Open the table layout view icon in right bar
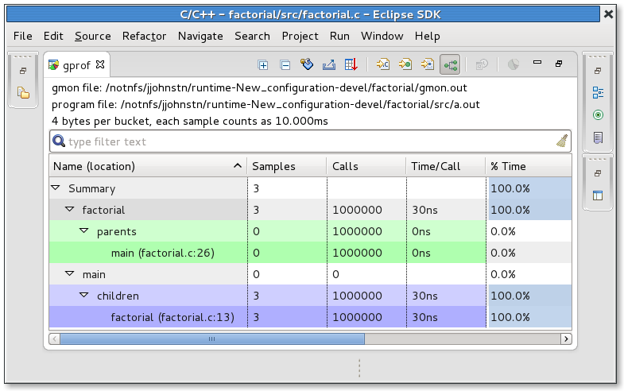Screen dimensions: 624x391 tap(598, 195)
